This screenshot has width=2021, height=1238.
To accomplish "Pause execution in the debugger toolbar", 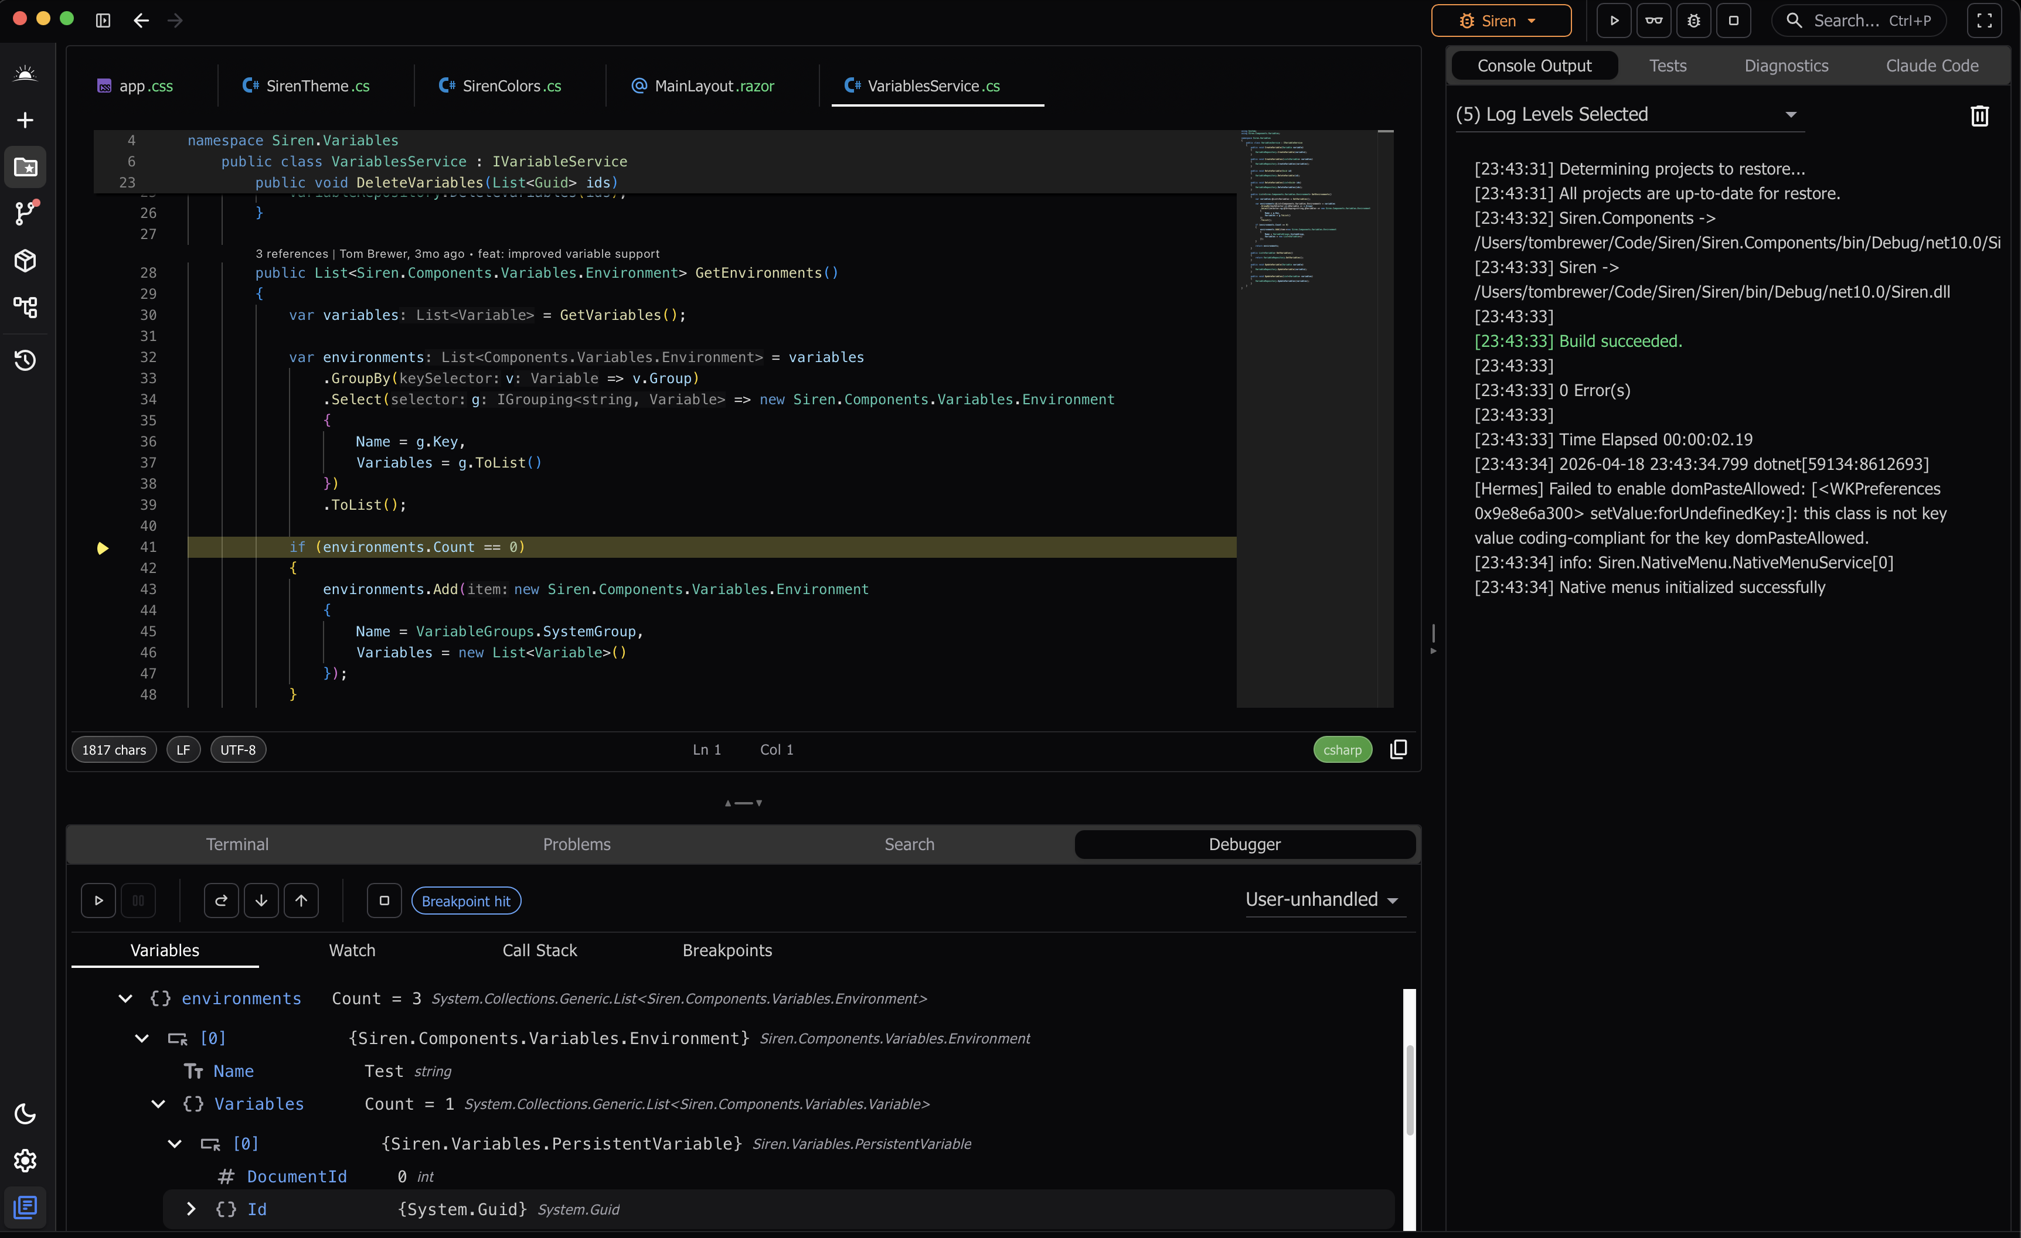I will tap(138, 900).
